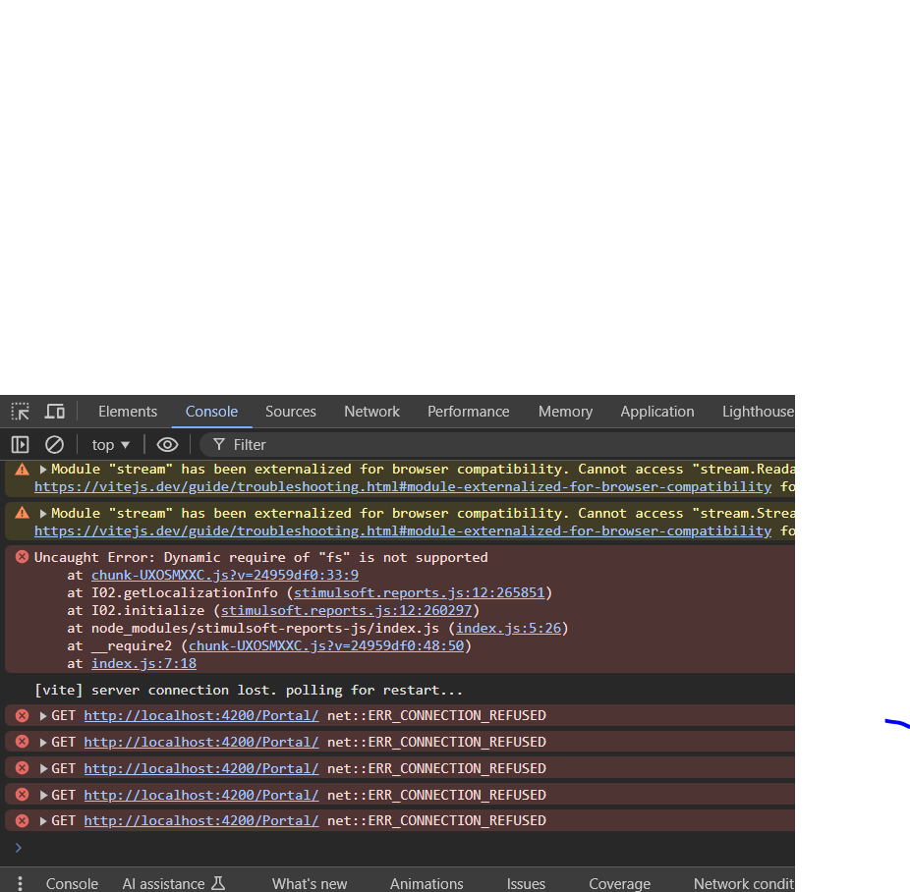
Task: Open the second vitejs troubleshooting link
Action: 403,531
